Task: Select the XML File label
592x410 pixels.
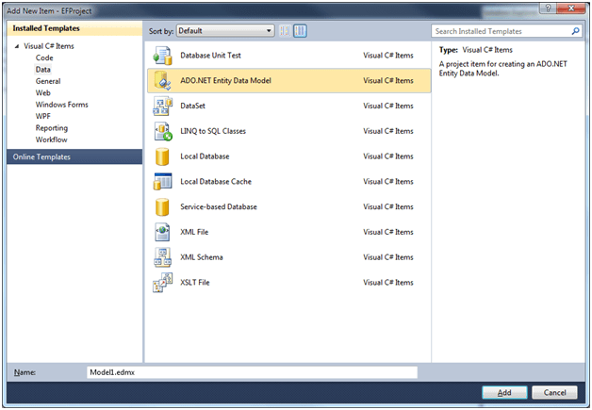Action: click(194, 232)
